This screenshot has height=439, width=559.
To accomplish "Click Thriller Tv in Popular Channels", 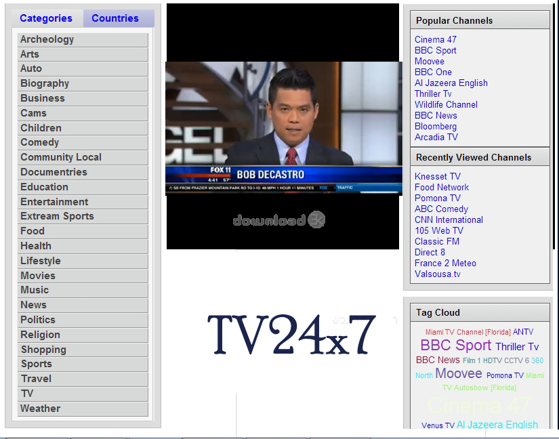I will (433, 94).
